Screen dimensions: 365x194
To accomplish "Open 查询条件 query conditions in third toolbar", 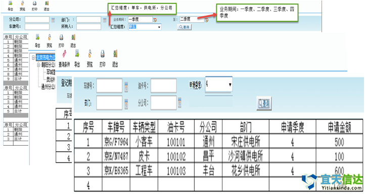I will click(64, 58).
